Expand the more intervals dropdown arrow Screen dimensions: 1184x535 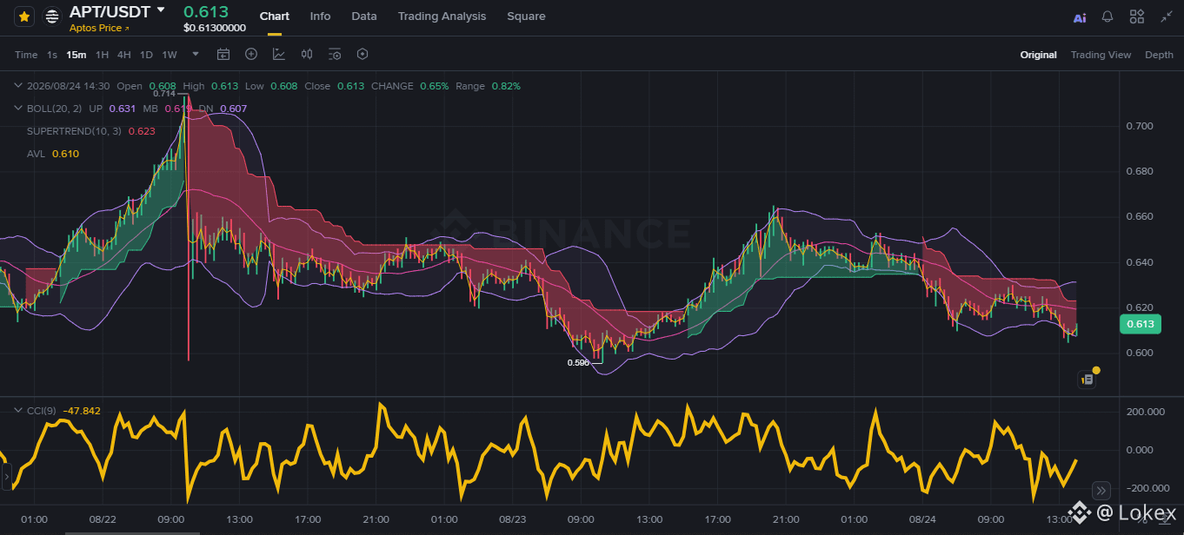click(196, 54)
